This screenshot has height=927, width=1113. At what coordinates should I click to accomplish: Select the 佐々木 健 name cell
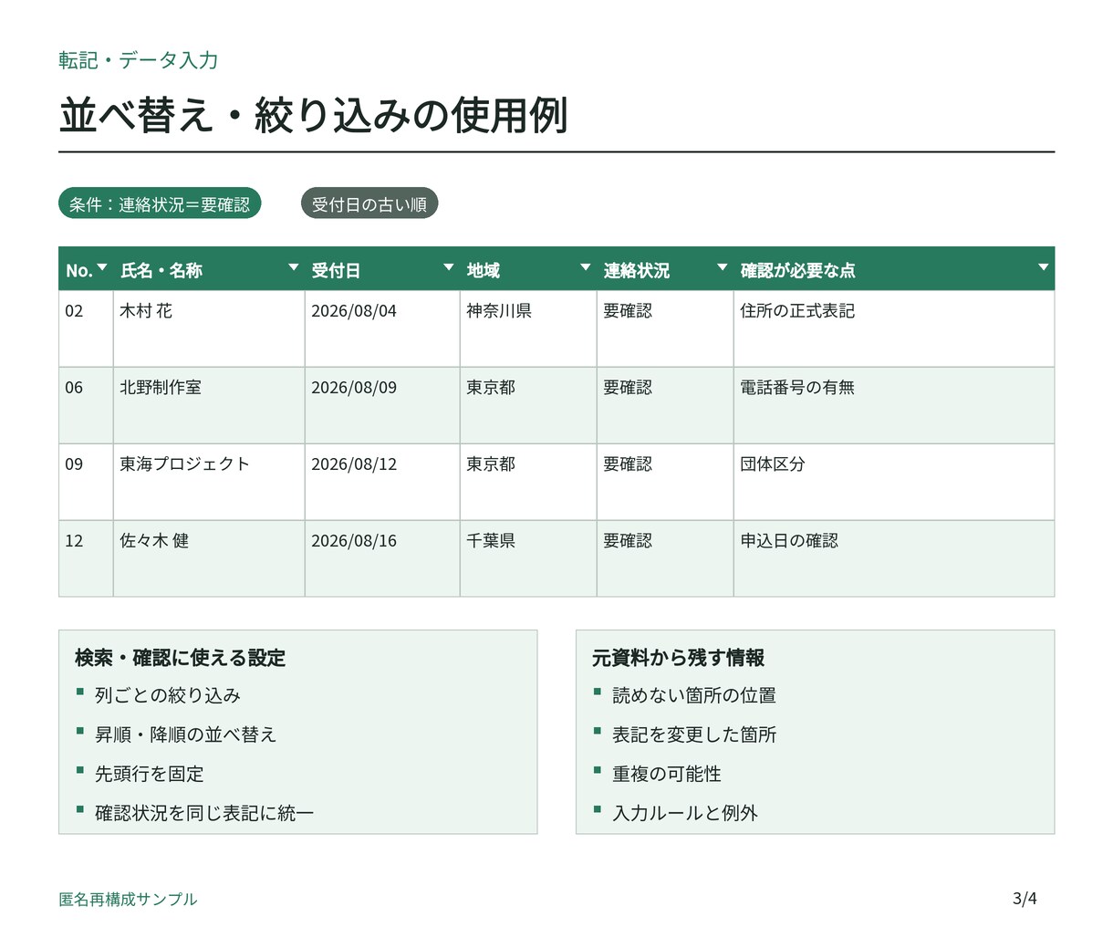point(209,558)
